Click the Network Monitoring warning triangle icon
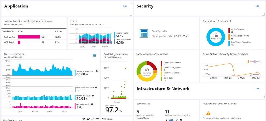Screen dimensions: 266x121 coord(209,113)
